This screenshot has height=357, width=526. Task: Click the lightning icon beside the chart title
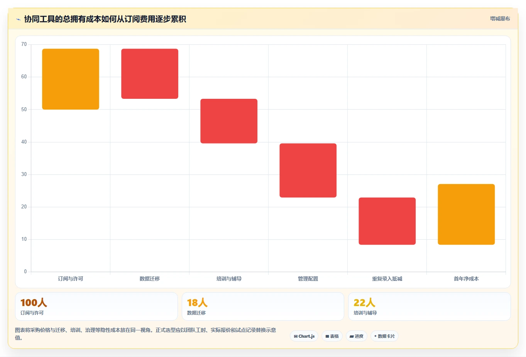(18, 19)
